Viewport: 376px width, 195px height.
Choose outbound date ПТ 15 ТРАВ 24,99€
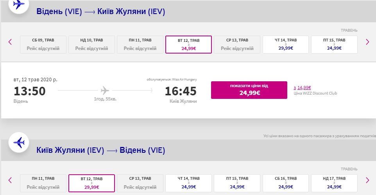pos(334,45)
